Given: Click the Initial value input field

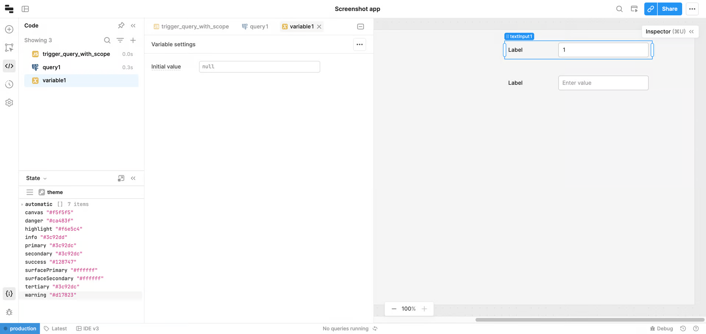Looking at the screenshot, I should pos(260,67).
